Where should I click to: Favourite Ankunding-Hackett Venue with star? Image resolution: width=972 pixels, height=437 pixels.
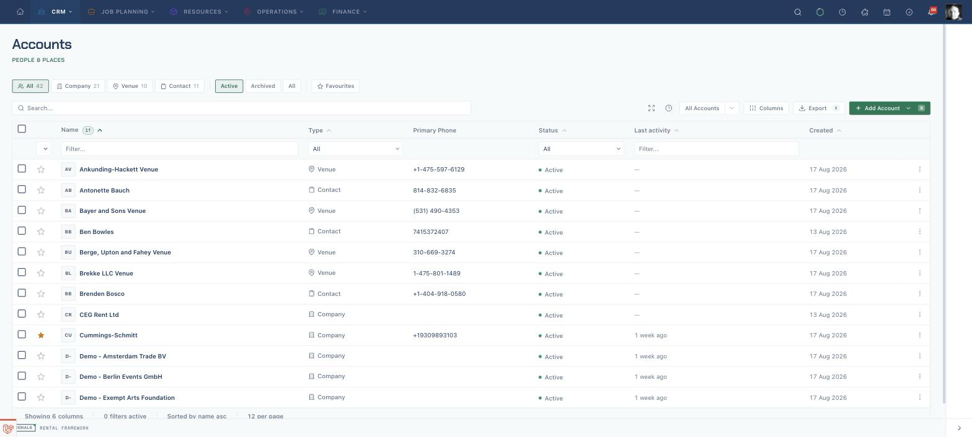pos(41,170)
